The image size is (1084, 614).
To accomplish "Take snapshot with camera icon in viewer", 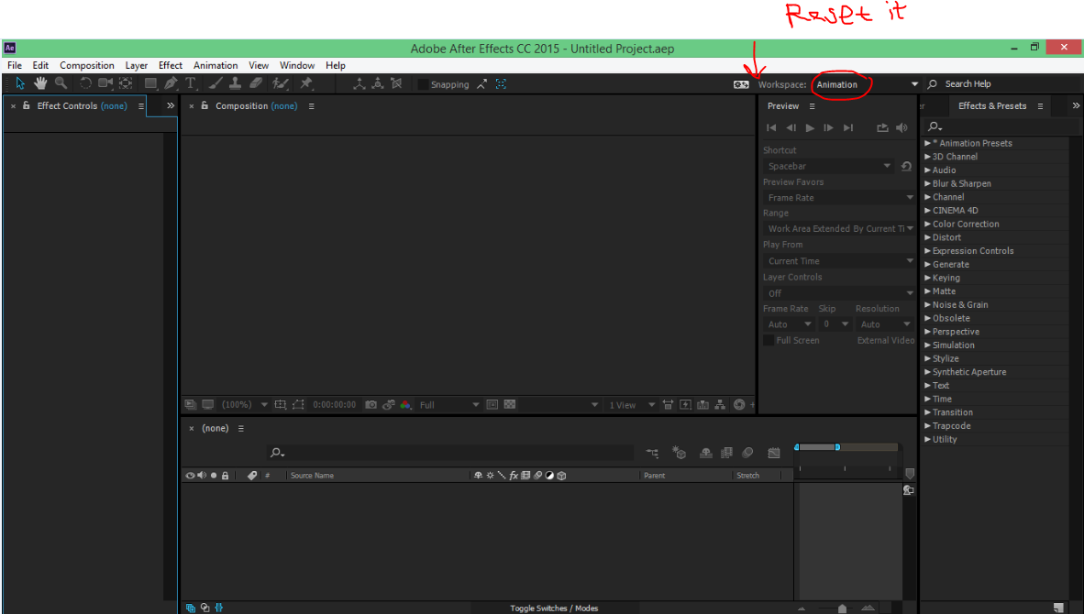I will 371,405.
